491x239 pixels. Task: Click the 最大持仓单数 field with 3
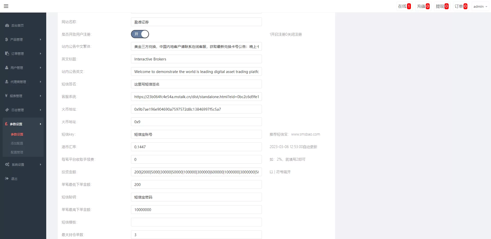pyautogui.click(x=196, y=235)
